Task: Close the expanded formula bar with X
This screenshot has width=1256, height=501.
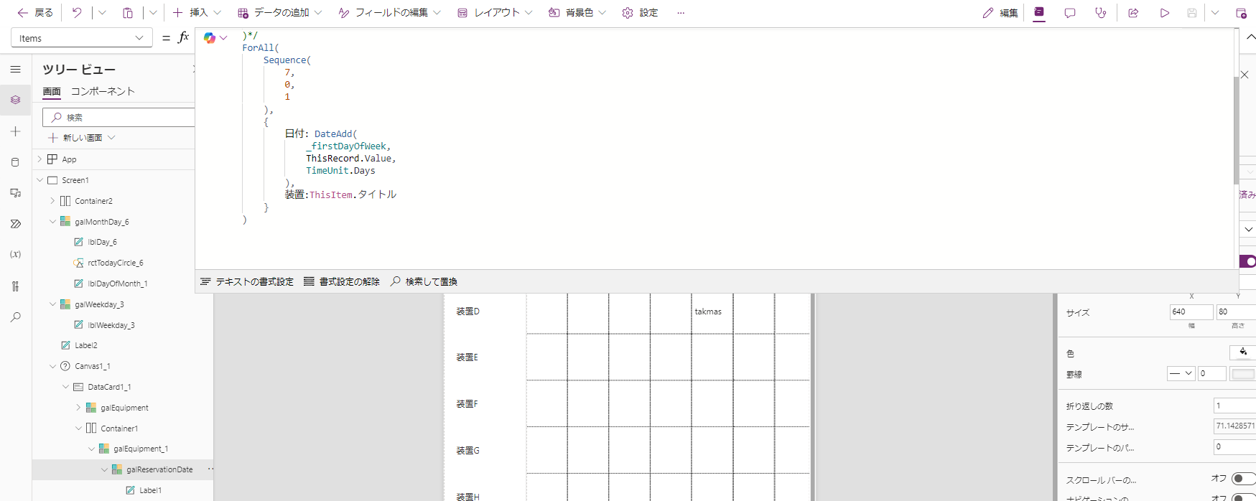Action: pos(1245,75)
